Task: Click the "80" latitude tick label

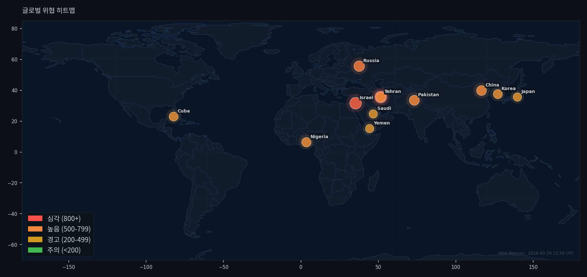Action: pyautogui.click(x=14, y=29)
